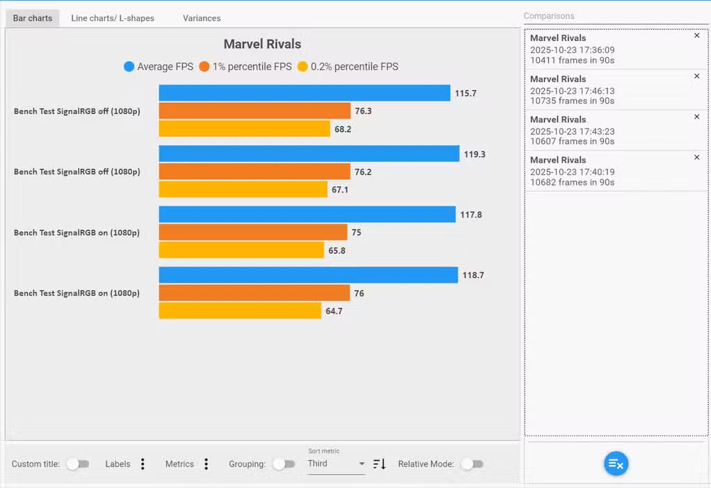Toggle 0.2% percentile FPS legend entry

[347, 67]
